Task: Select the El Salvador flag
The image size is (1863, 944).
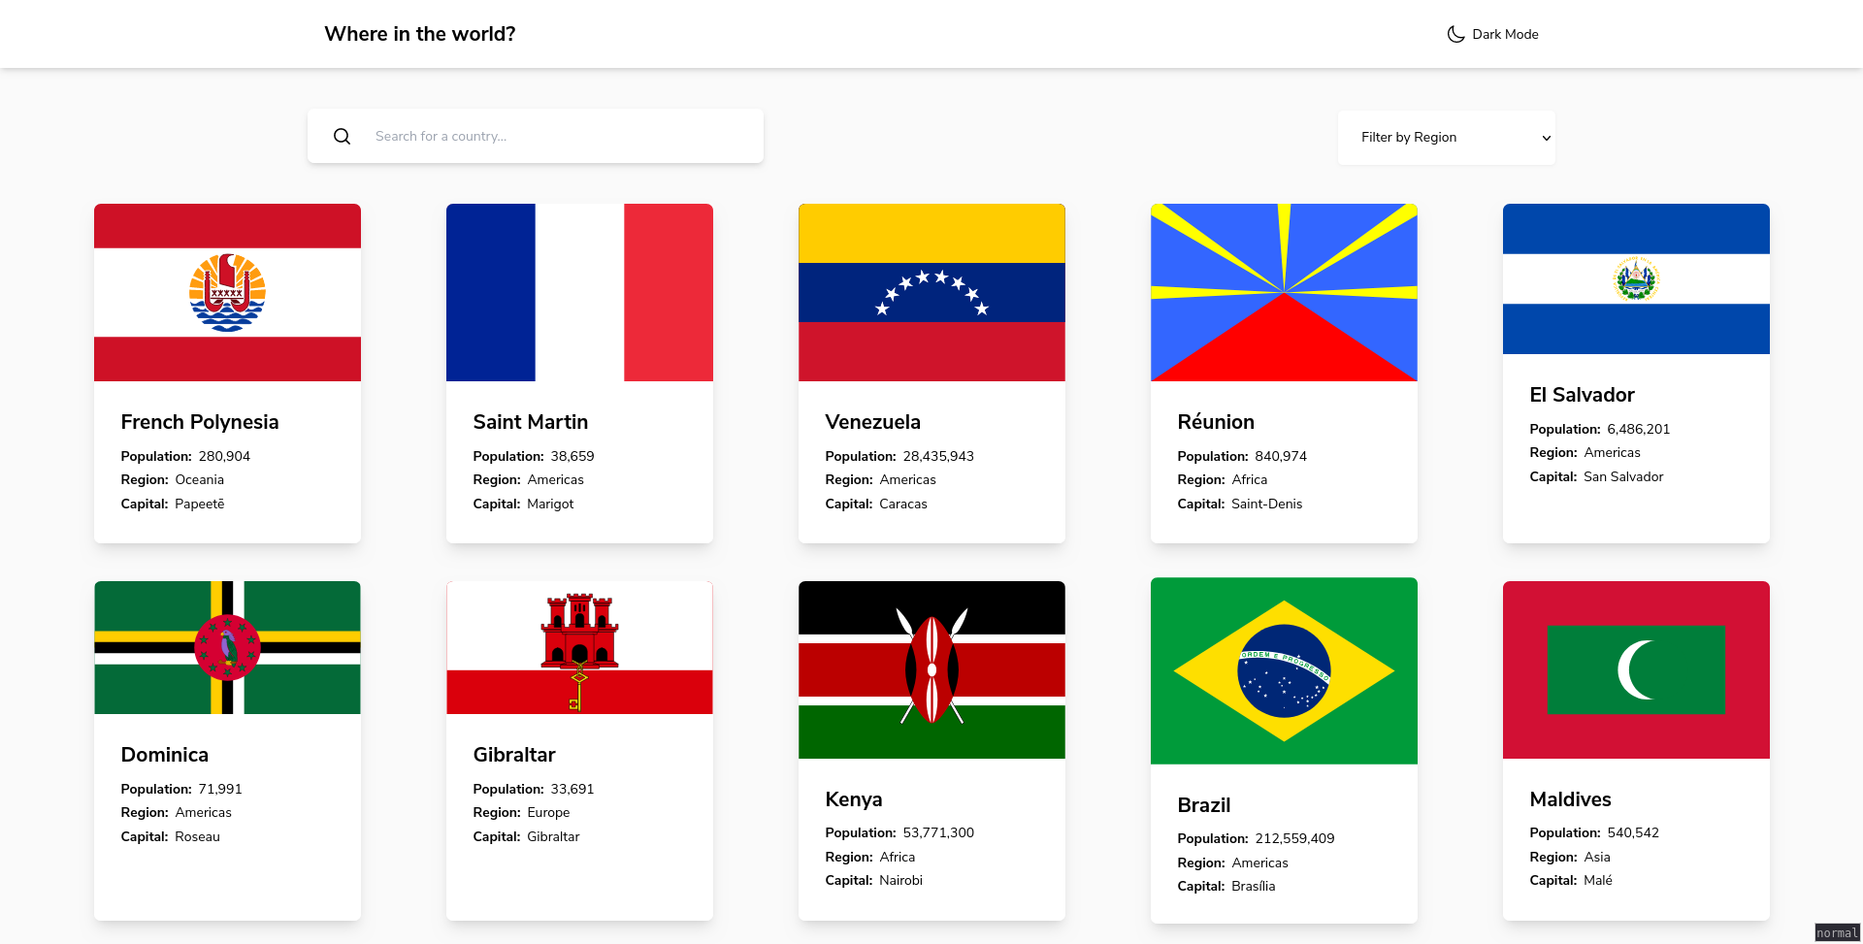Action: coord(1636,278)
